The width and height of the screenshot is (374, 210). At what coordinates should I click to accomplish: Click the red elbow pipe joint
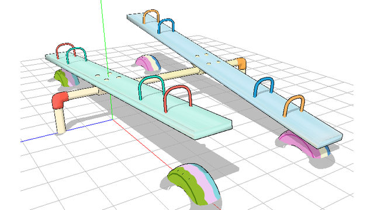tap(60, 100)
